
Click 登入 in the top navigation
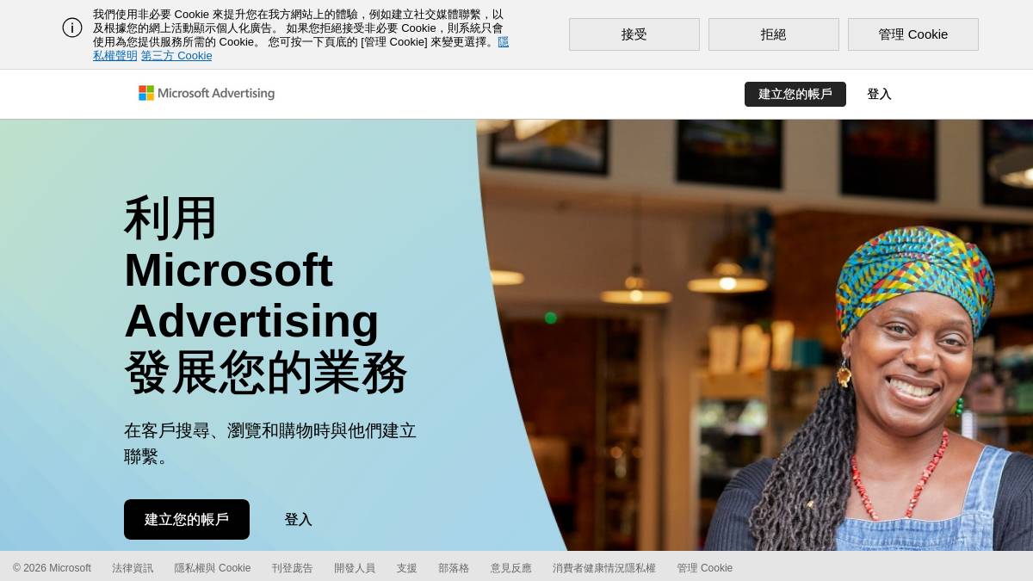(x=879, y=94)
